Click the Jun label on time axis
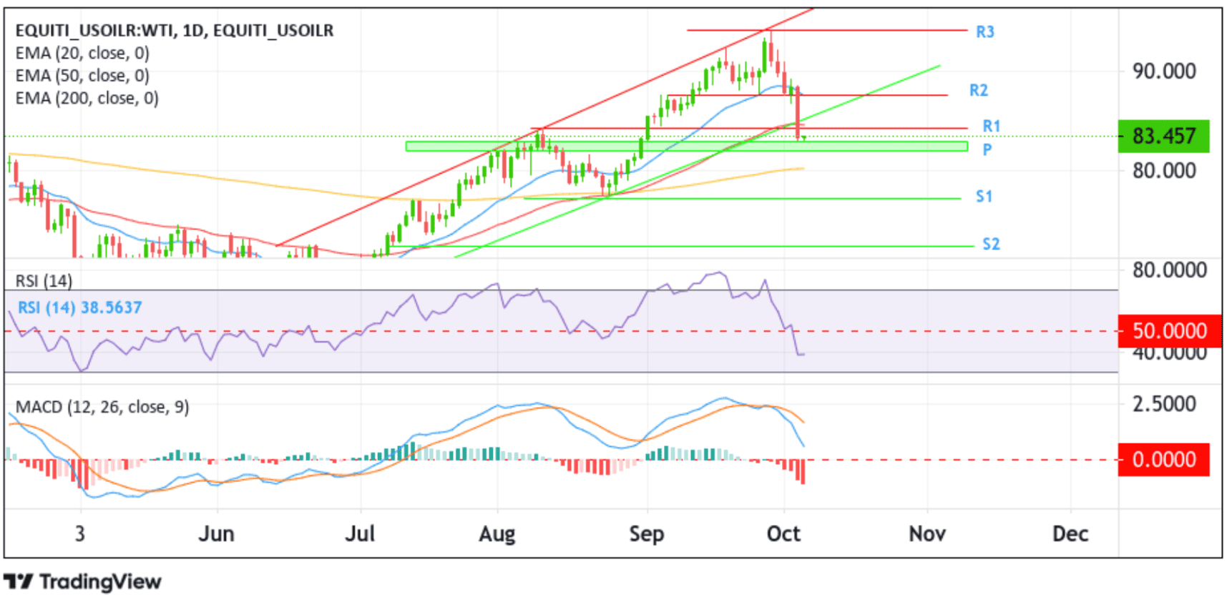The width and height of the screenshot is (1227, 610). (x=216, y=533)
